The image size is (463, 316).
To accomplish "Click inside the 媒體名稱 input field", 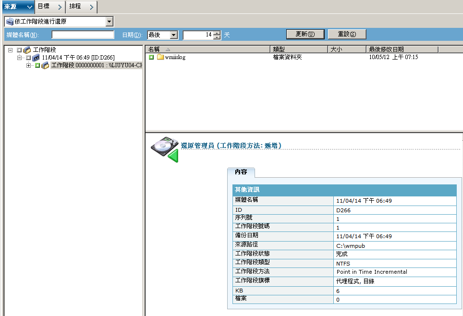I will [82, 34].
